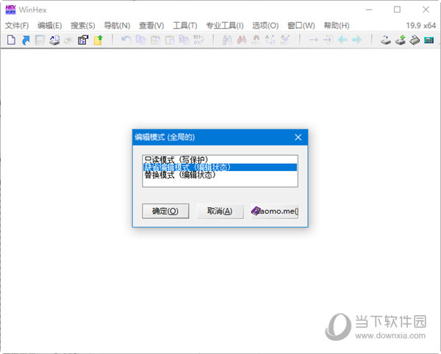Click the New file icon

point(11,40)
